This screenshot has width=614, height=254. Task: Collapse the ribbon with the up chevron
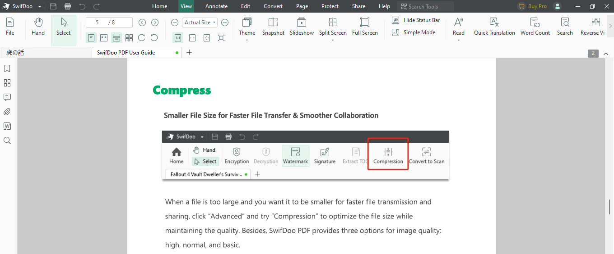[x=606, y=53]
